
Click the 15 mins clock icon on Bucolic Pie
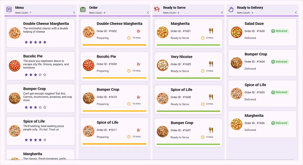128,70
